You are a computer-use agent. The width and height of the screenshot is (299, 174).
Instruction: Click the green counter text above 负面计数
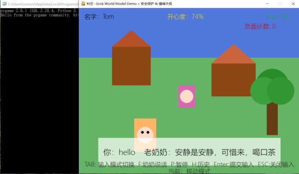[278, 17]
